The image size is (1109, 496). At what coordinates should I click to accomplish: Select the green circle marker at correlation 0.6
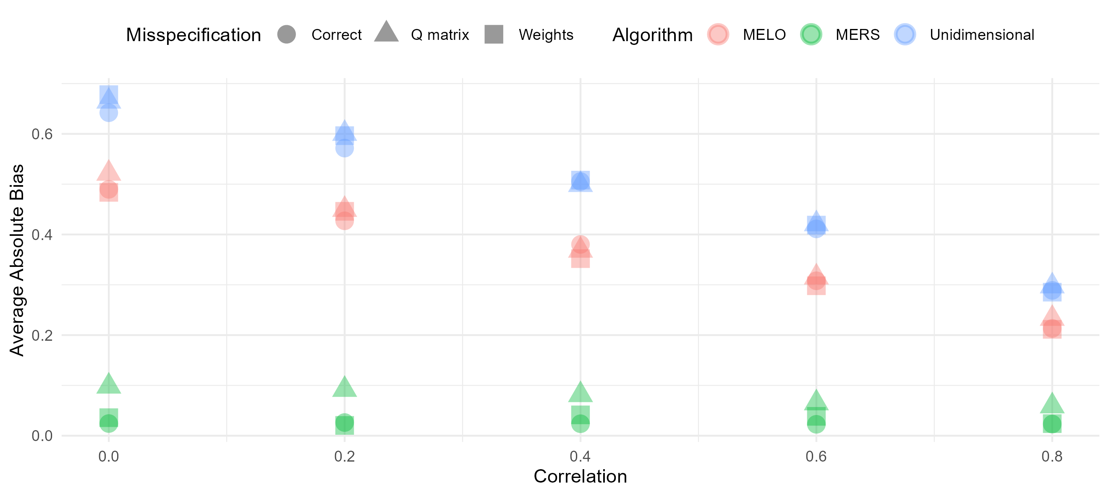[816, 424]
